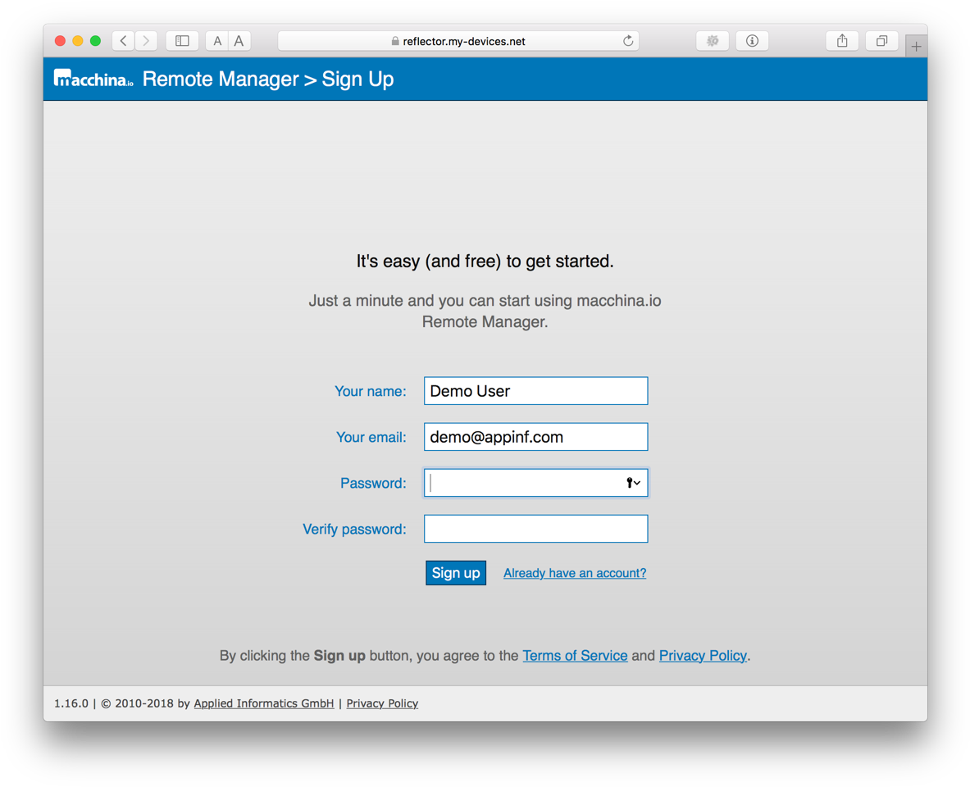970x787 pixels.
Task: Focus the Your name field
Action: (535, 391)
